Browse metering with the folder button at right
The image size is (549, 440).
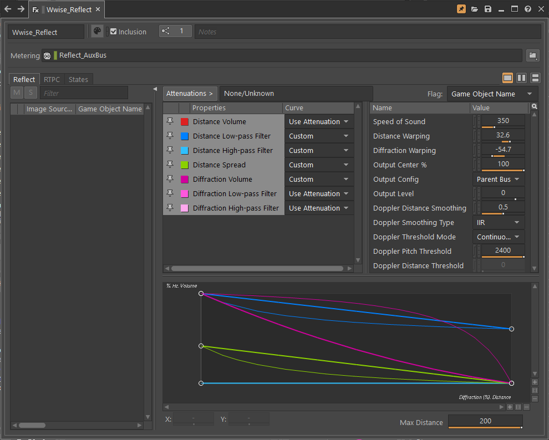pos(532,55)
